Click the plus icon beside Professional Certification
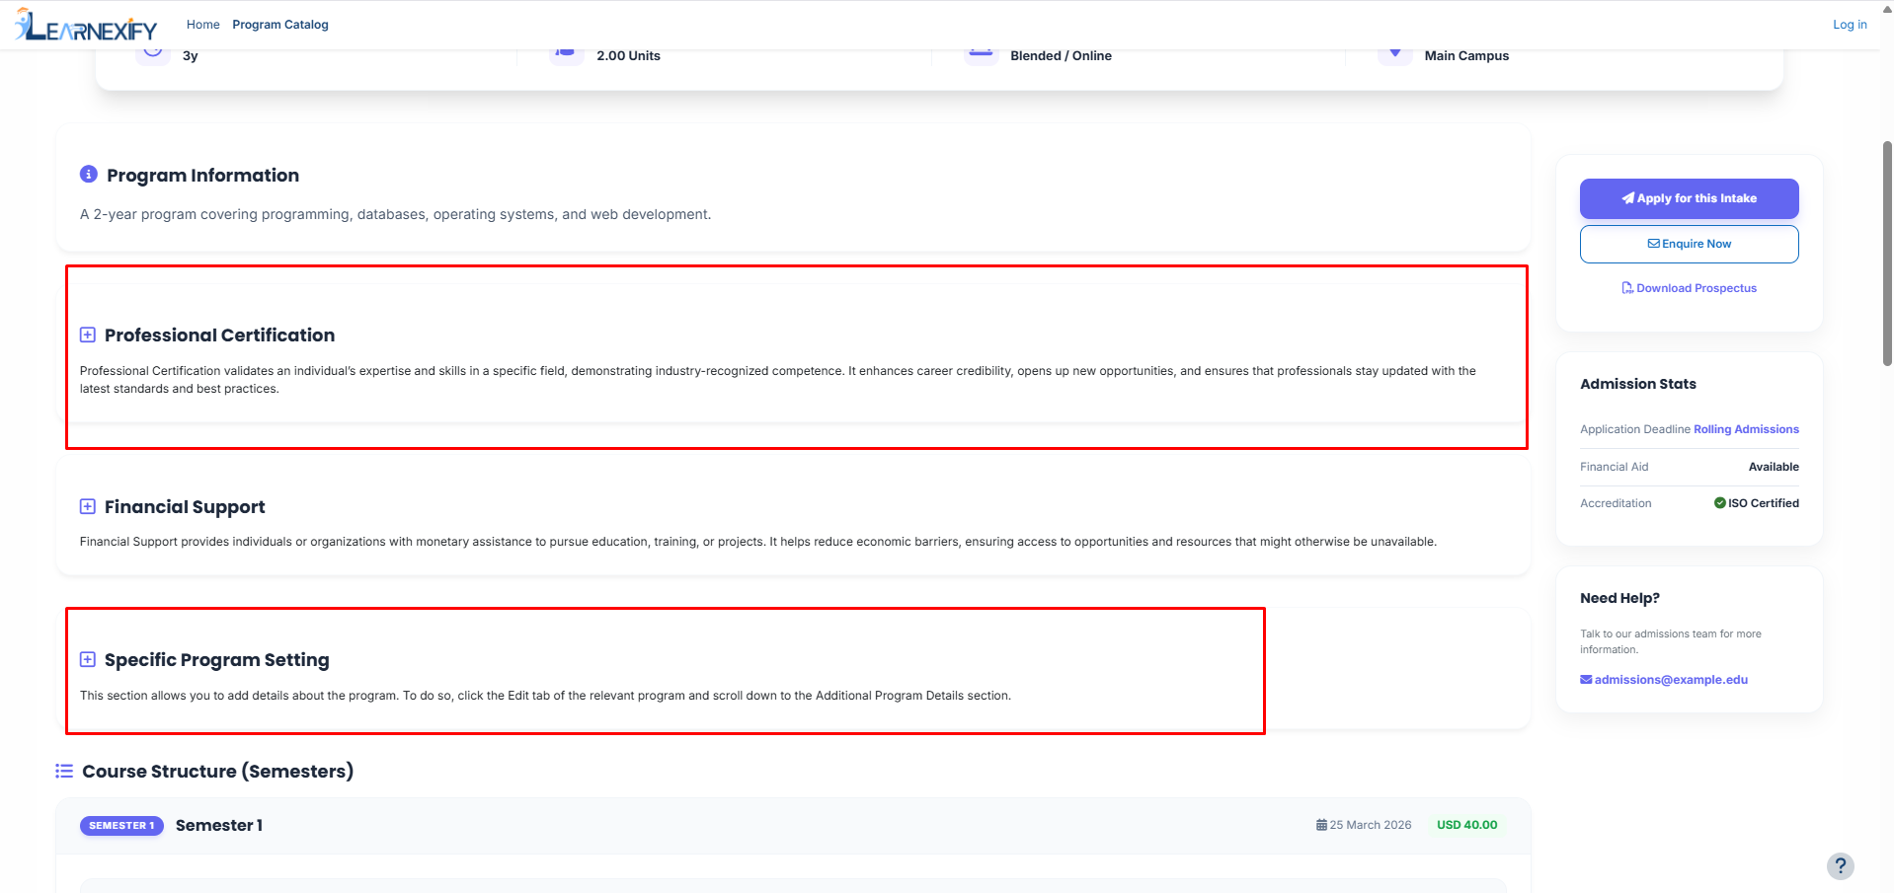Image resolution: width=1894 pixels, height=893 pixels. coord(88,335)
